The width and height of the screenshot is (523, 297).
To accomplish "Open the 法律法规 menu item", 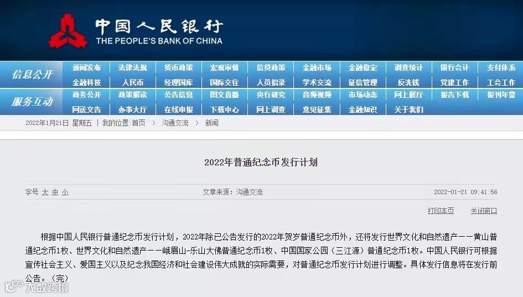I will click(x=132, y=67).
